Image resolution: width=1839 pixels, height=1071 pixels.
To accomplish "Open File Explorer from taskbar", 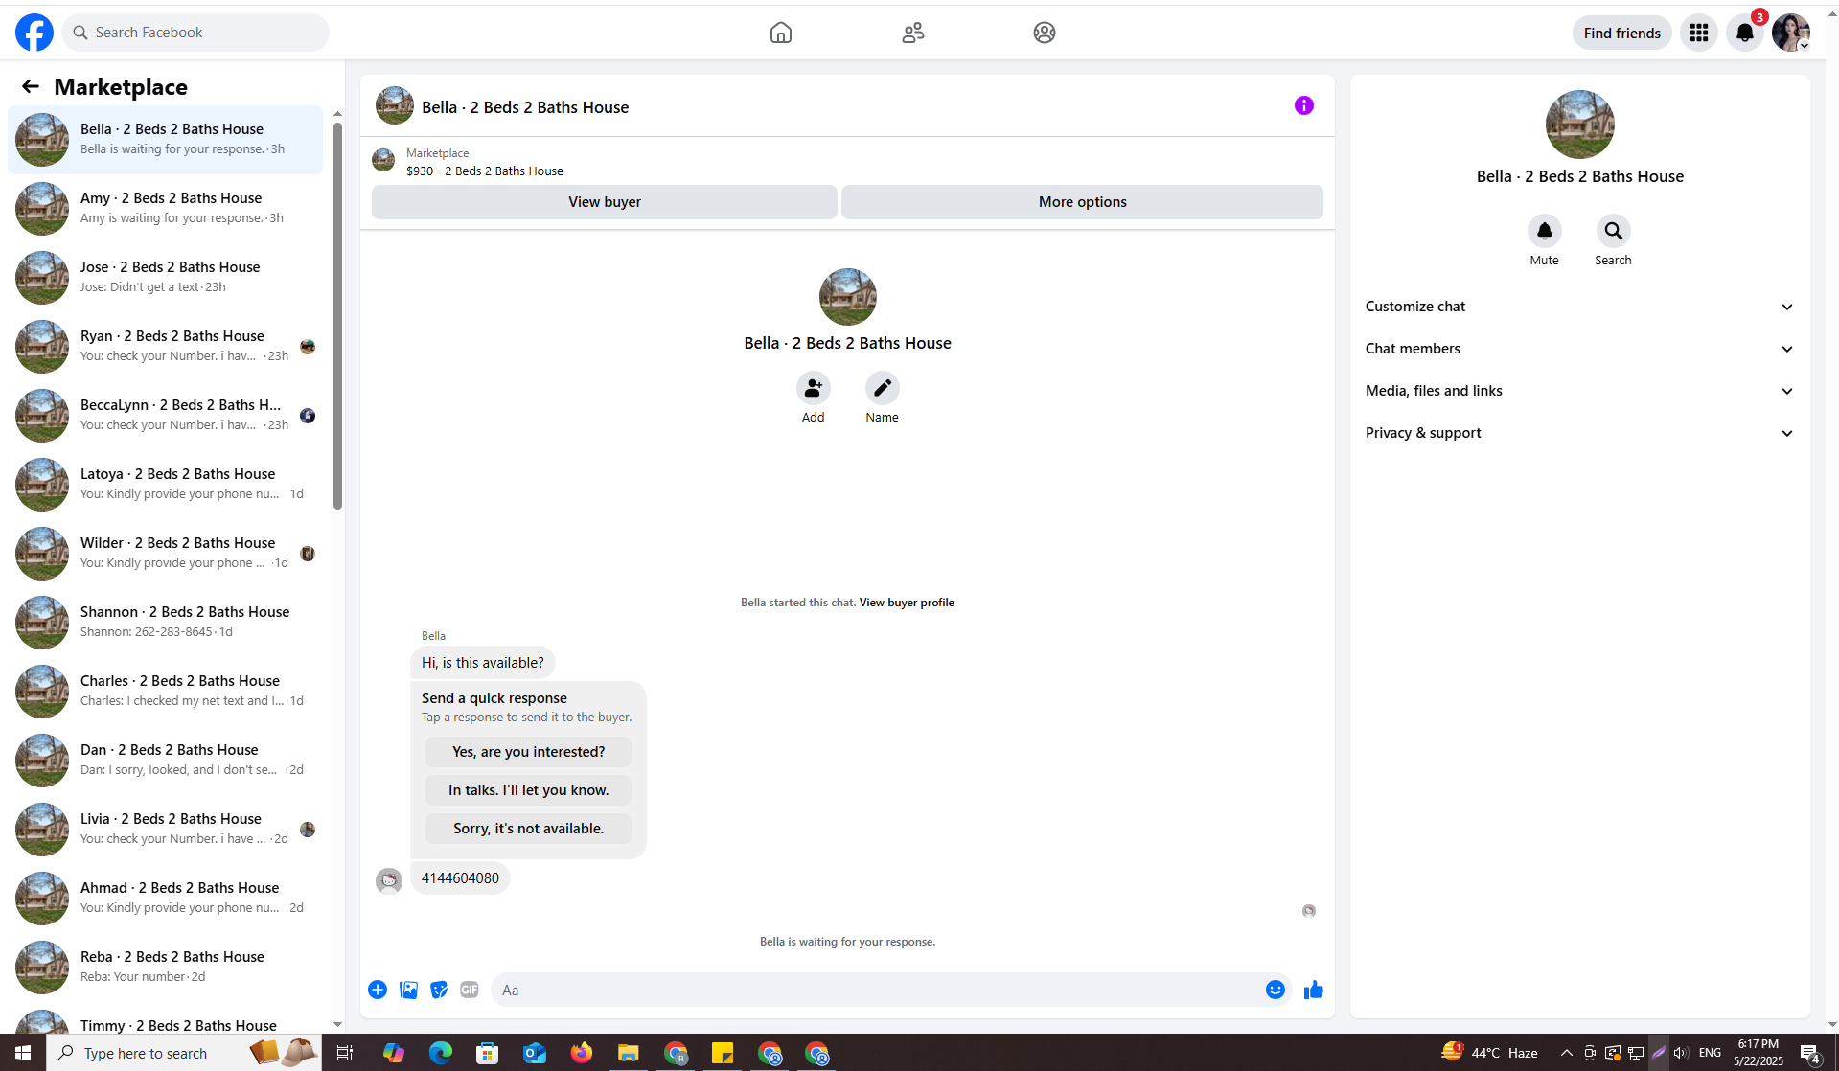I will pos(629,1053).
